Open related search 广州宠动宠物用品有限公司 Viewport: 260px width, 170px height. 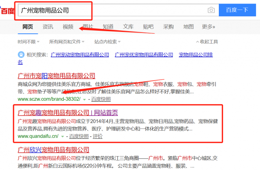pos(80,55)
